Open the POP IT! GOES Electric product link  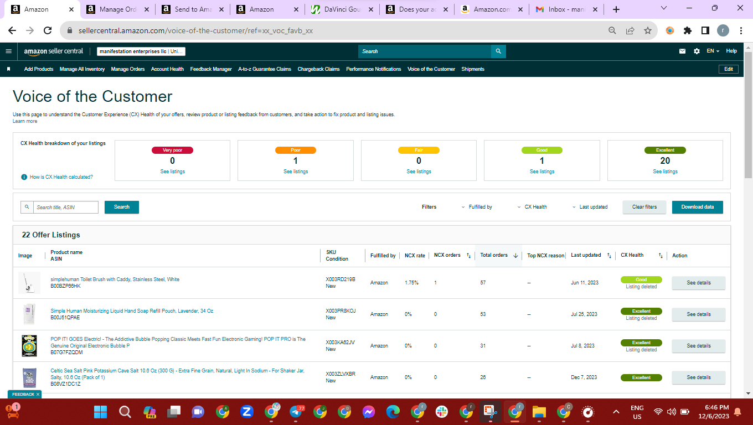coord(178,343)
